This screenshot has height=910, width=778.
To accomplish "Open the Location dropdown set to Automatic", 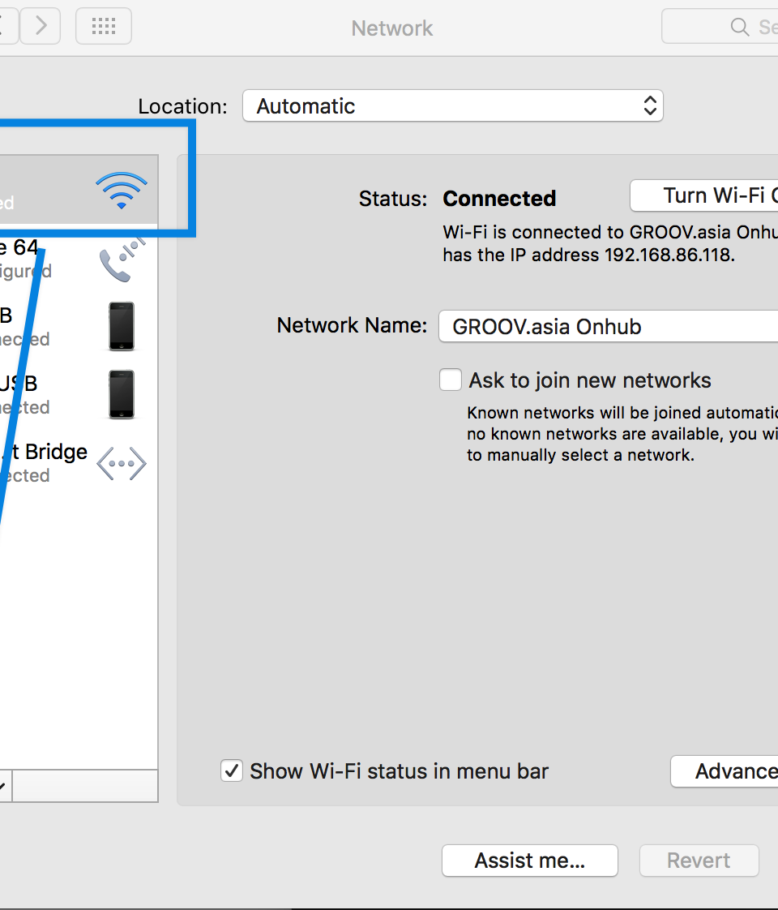I will 452,106.
